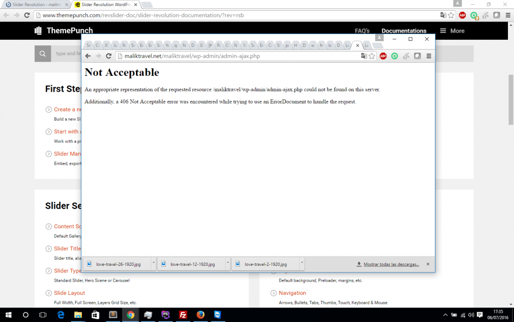Open AdBlock Plus in the popup window toolbar
Screen dimensions: 514x322
coord(383,56)
